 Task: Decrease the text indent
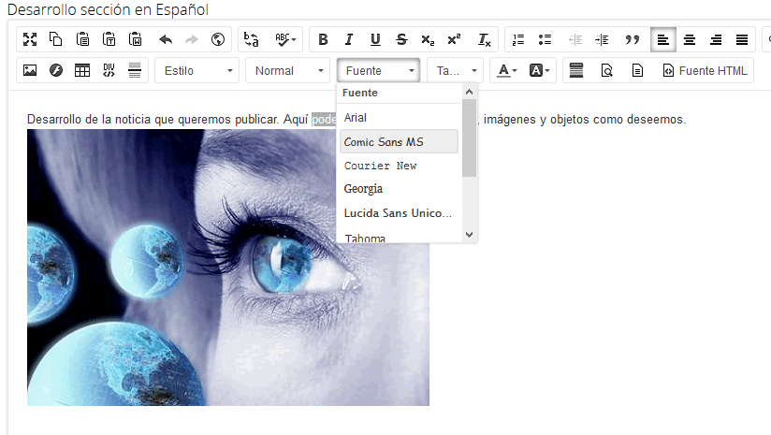point(575,39)
